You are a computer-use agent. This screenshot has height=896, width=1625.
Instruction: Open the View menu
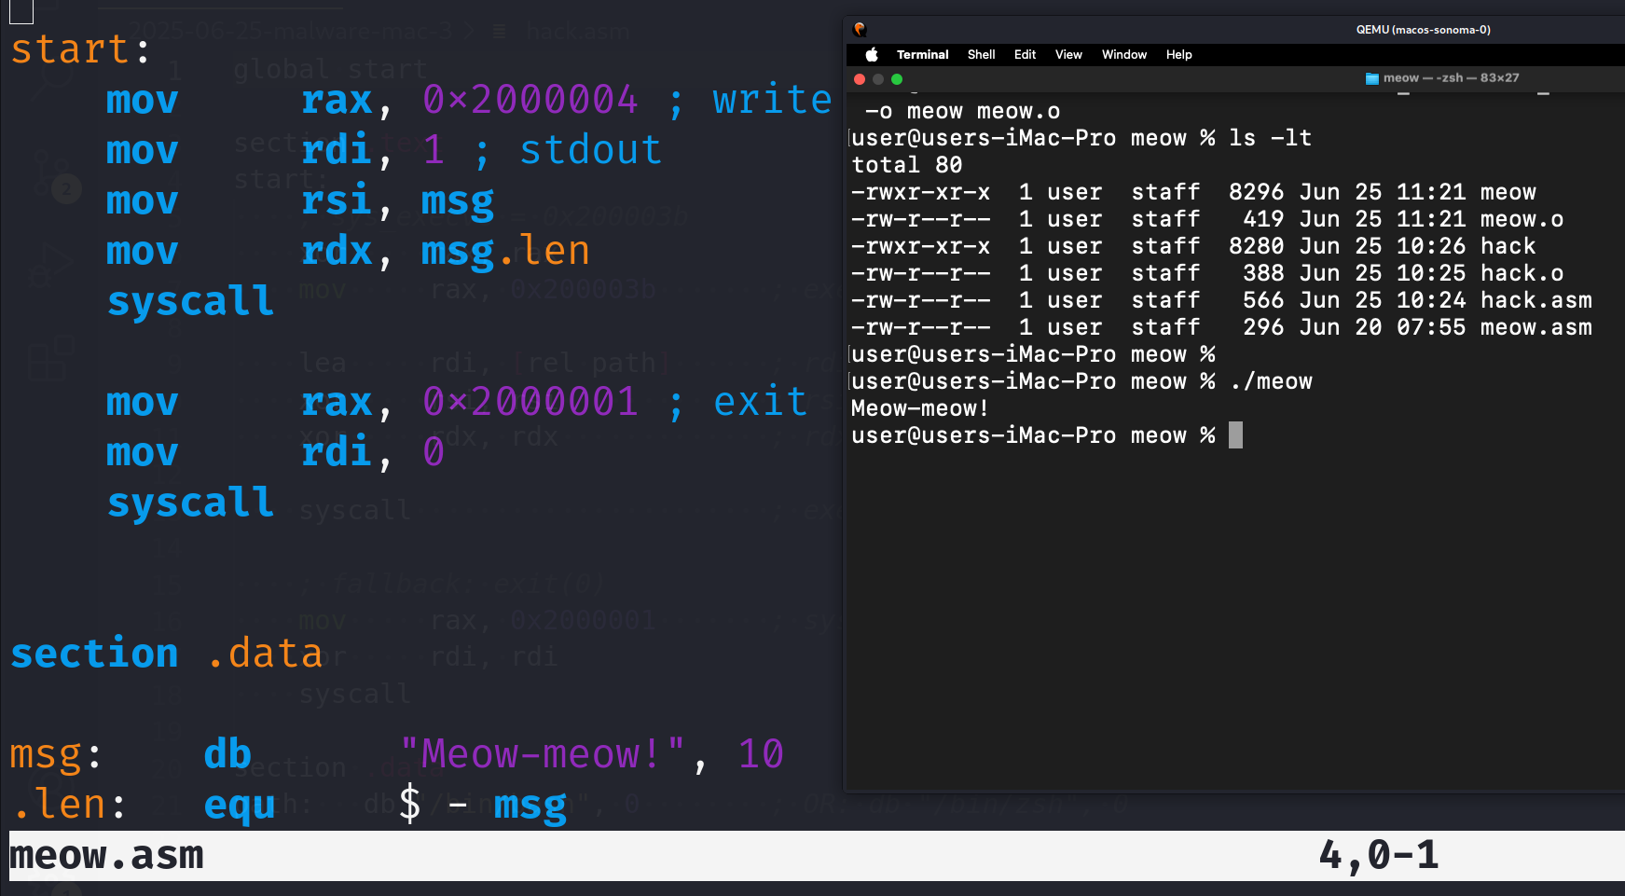(1068, 55)
